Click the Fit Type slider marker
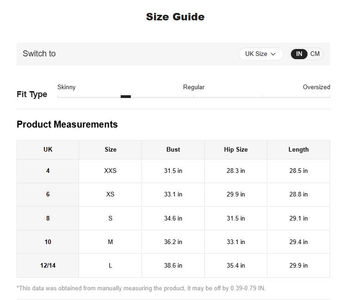The image size is (339, 300). click(126, 97)
